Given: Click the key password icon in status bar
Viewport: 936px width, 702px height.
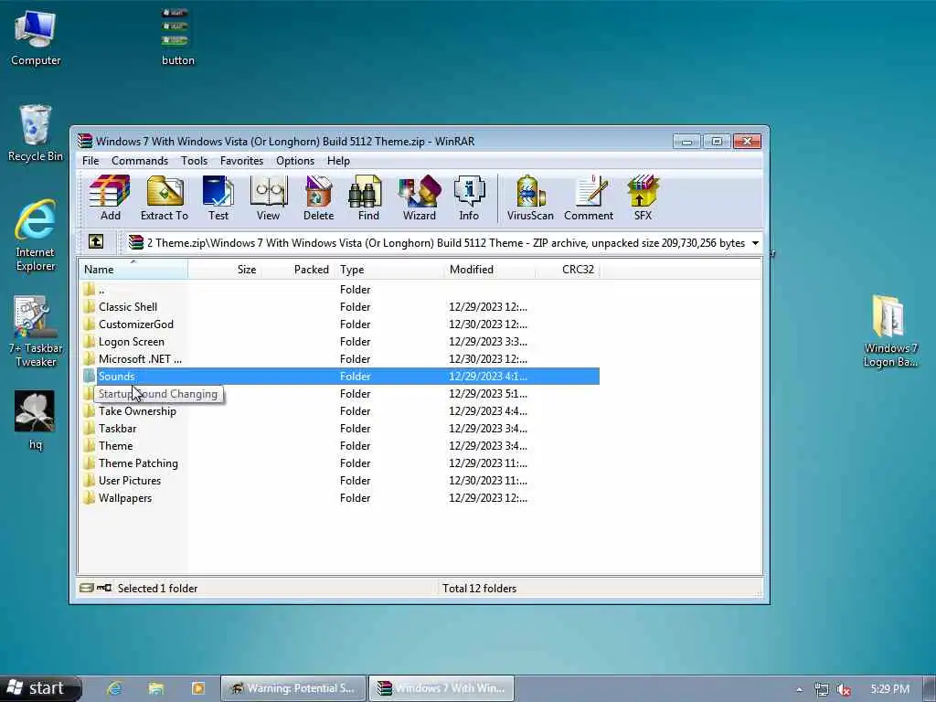Looking at the screenshot, I should pyautogui.click(x=104, y=588).
